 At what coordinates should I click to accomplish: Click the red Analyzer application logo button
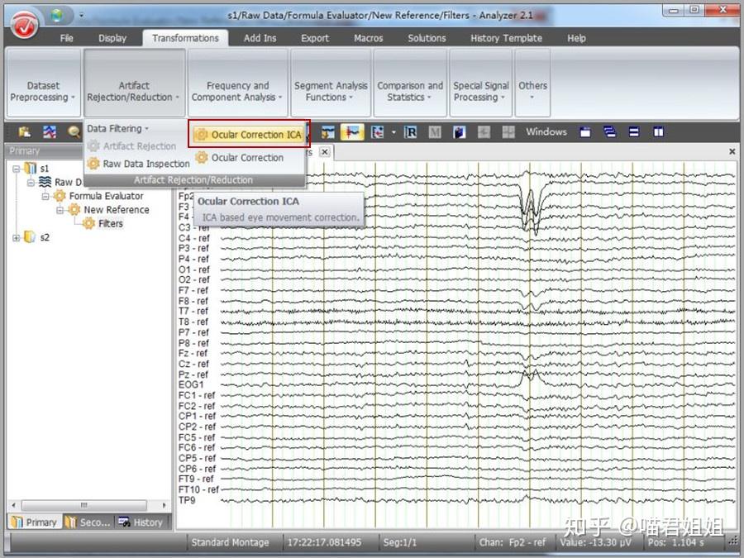click(x=25, y=24)
